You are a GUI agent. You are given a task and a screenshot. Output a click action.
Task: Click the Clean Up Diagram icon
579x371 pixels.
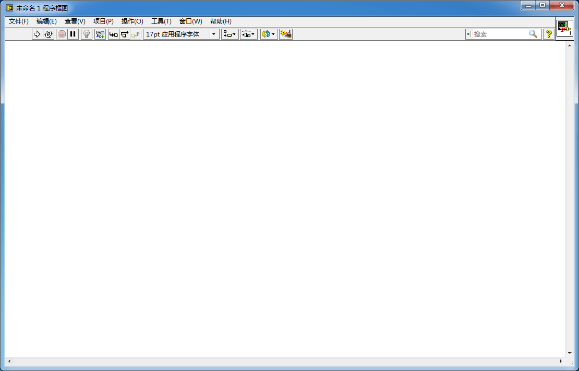tap(286, 34)
